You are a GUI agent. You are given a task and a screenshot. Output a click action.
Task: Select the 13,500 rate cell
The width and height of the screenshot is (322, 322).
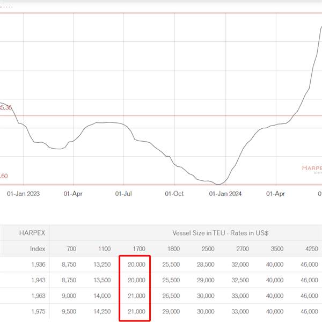(102, 280)
